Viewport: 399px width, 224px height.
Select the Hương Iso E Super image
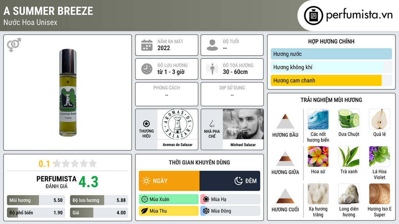(380, 194)
